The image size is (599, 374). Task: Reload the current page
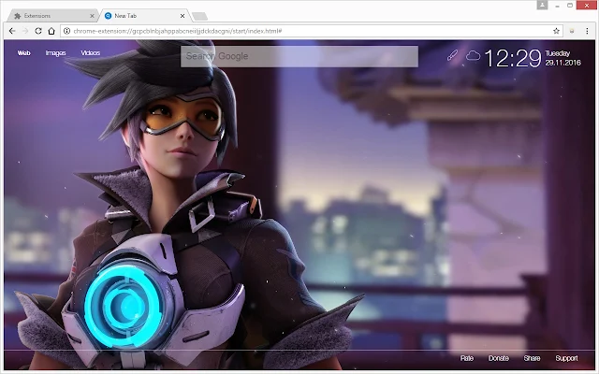(38, 31)
